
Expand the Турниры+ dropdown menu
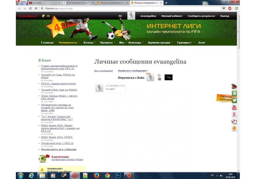185,43
